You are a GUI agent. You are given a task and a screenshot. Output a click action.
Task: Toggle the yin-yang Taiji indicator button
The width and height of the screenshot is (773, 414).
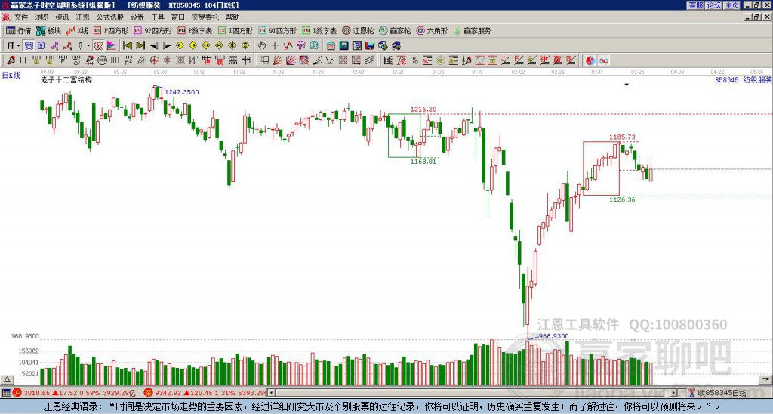590,60
